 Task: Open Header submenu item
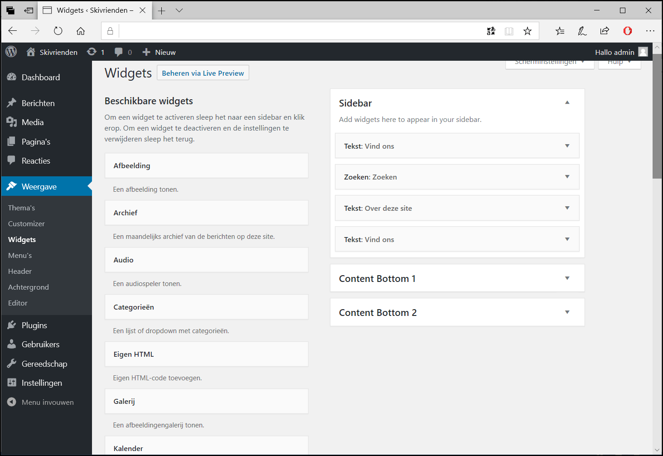pyautogui.click(x=20, y=271)
